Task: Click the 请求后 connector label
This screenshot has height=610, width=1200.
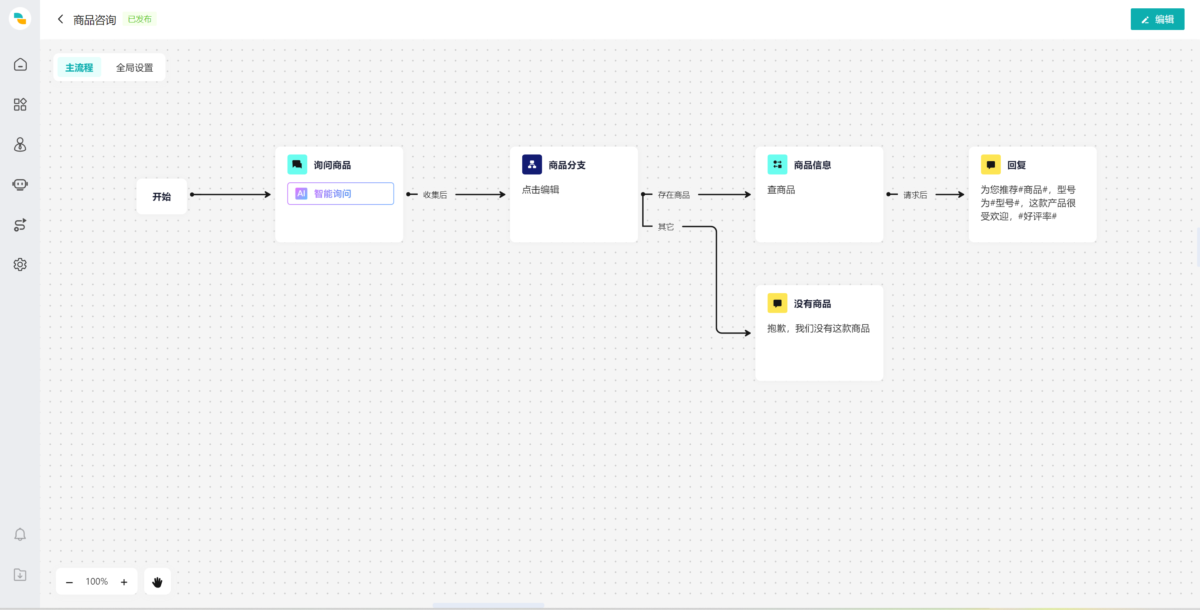Action: (x=915, y=195)
